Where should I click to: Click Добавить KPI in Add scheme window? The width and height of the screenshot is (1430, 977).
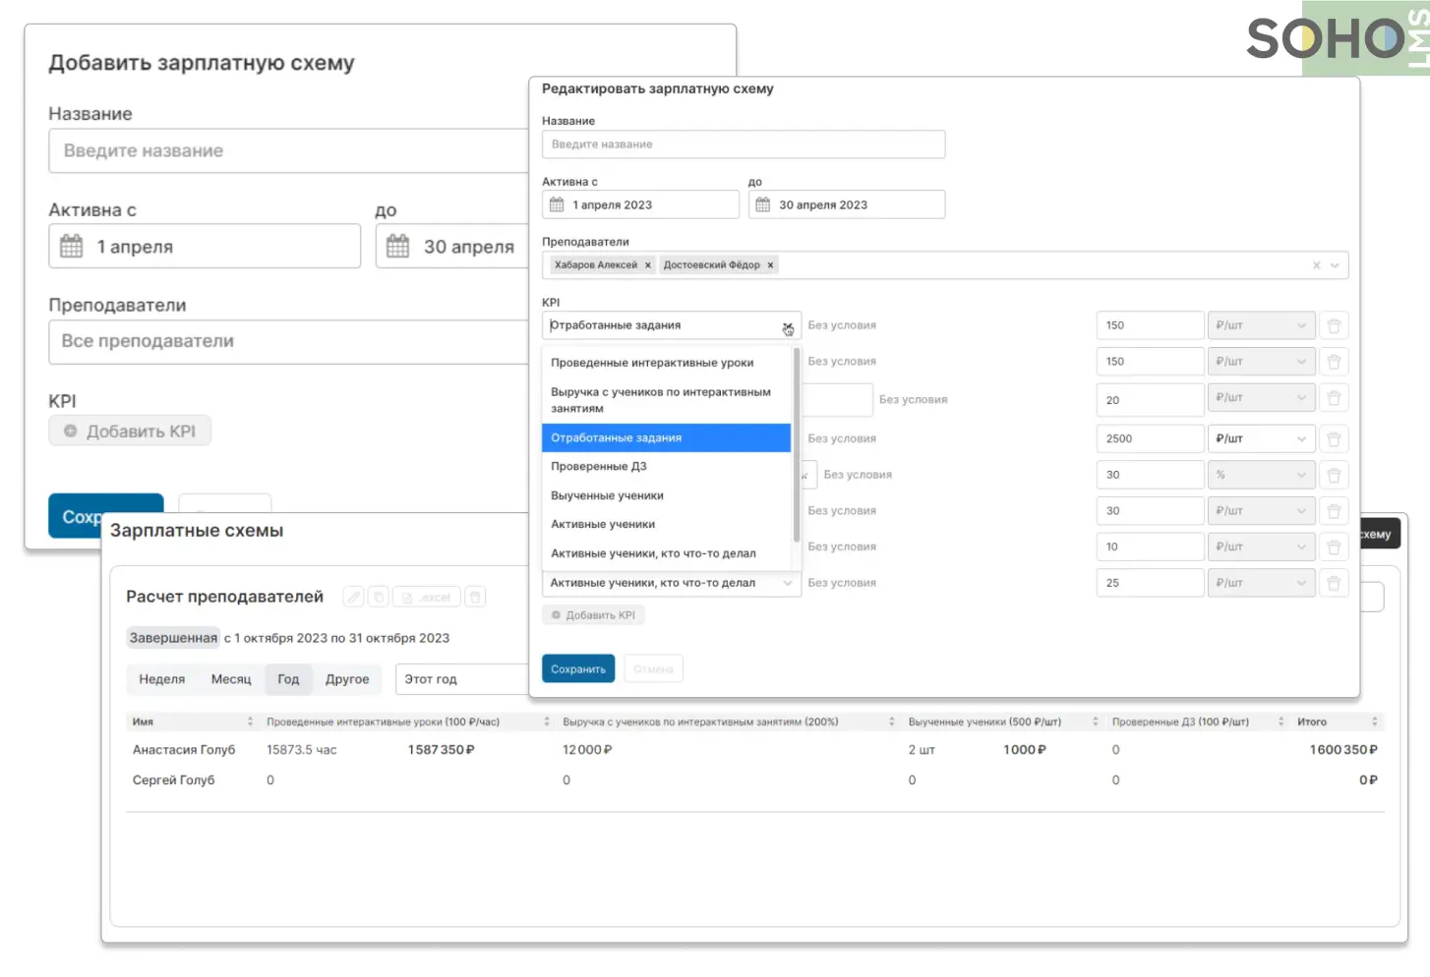click(x=130, y=431)
